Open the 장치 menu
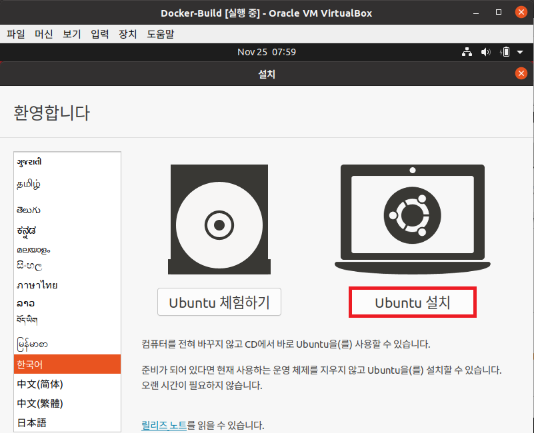 click(x=127, y=34)
